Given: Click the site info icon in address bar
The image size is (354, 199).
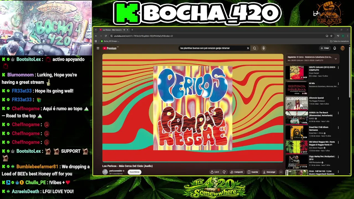Looking at the screenshot, I should click(x=111, y=36).
